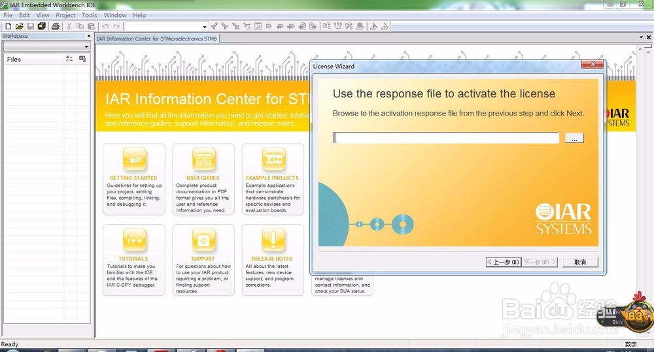
Task: Open the Release Notes card
Action: pos(272,260)
